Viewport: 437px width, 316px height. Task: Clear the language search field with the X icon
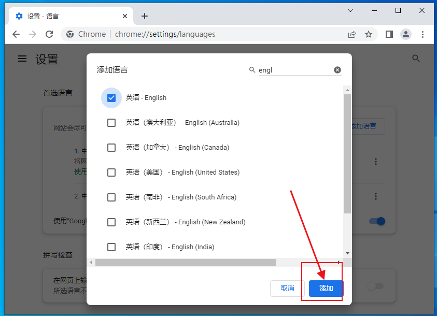(x=337, y=69)
